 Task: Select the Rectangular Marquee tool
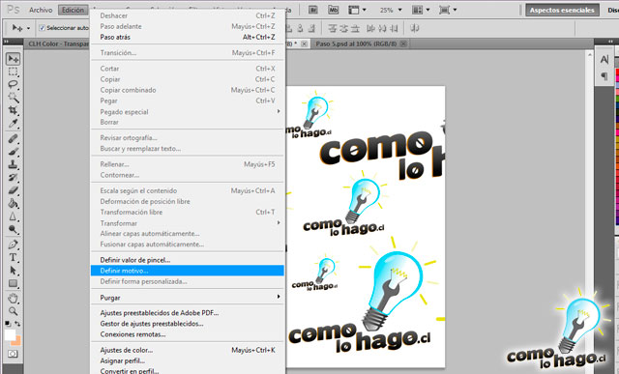tap(13, 72)
